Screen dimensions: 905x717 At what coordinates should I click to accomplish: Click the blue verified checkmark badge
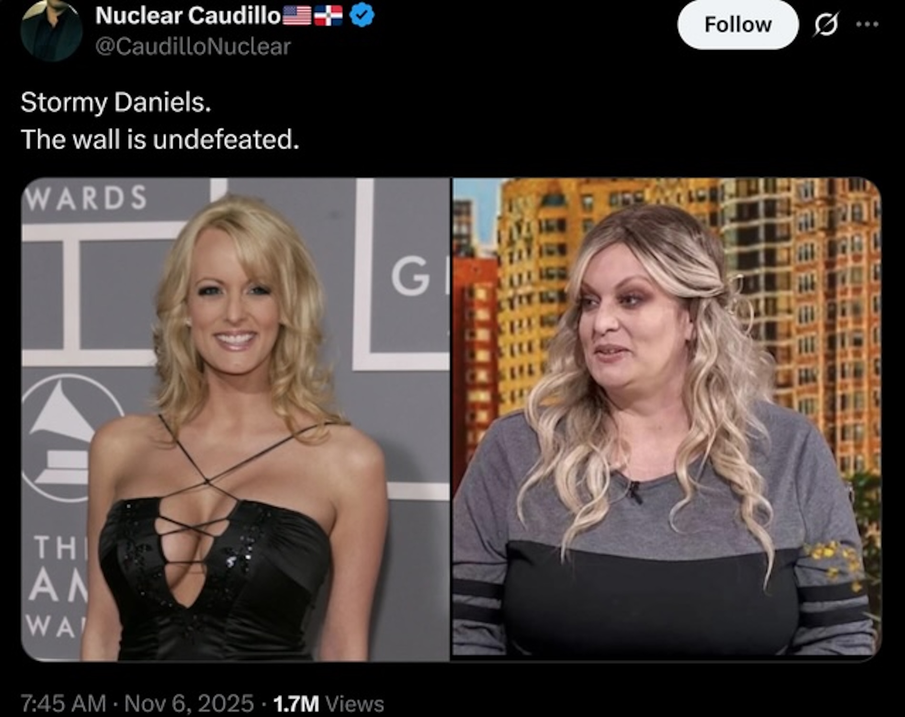pos(362,16)
